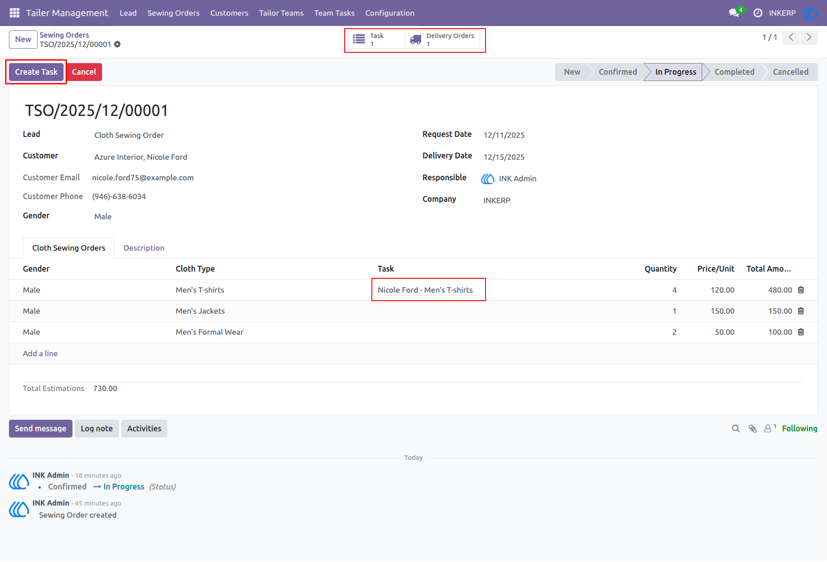Go to next record arrow
The height and width of the screenshot is (562, 827).
(809, 37)
